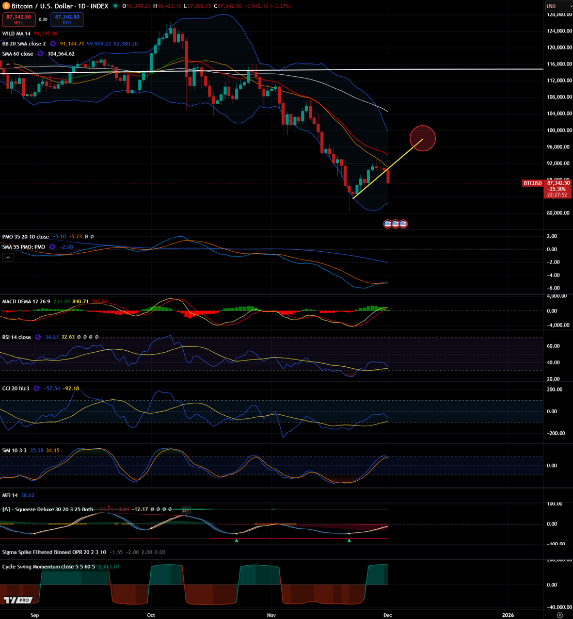The height and width of the screenshot is (619, 573).
Task: Click the Bitcoin logo next to symbol title
Action: coord(7,6)
